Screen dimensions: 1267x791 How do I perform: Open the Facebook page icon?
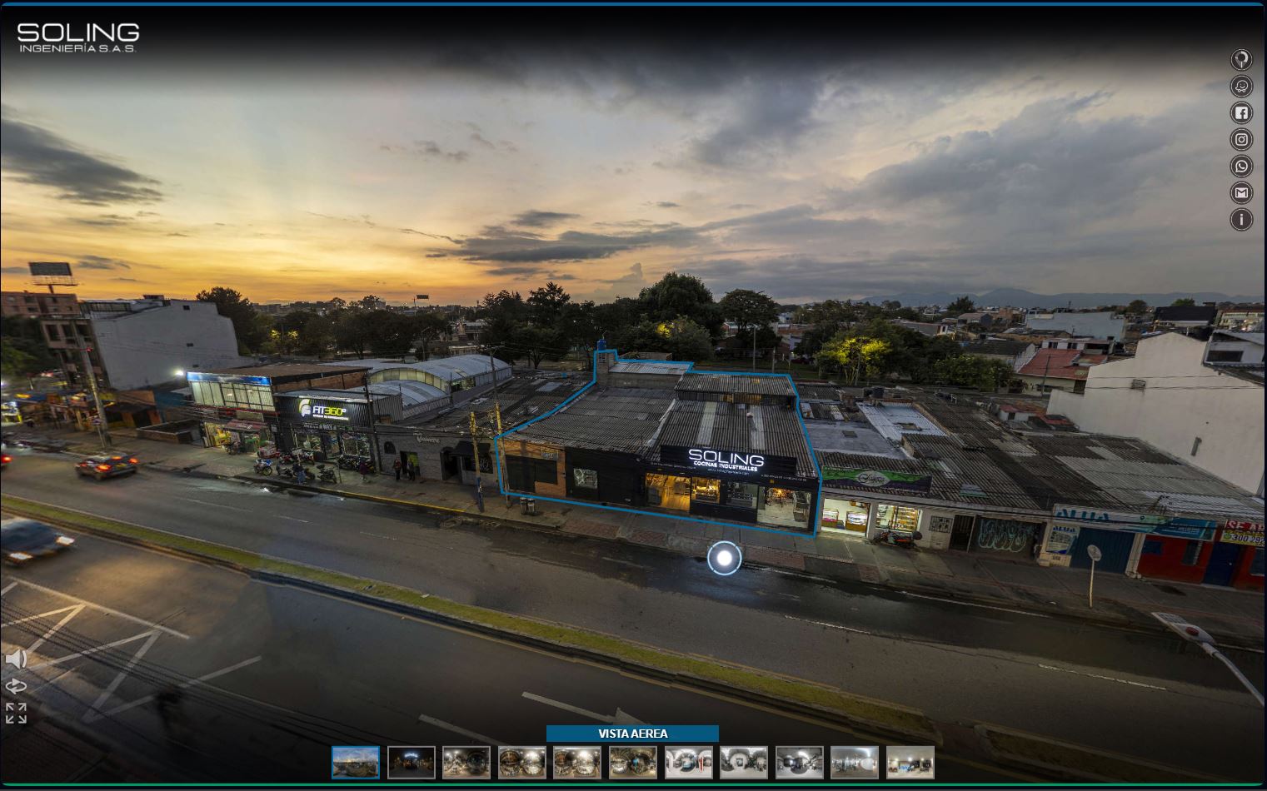pyautogui.click(x=1241, y=113)
